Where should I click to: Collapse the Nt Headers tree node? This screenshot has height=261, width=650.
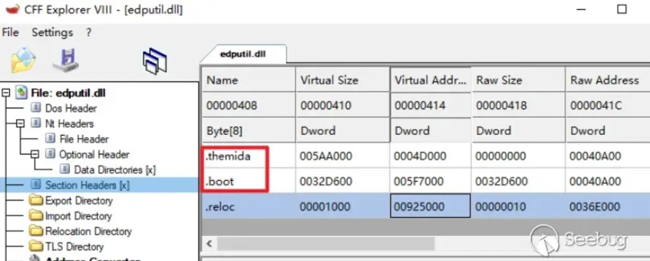[20, 124]
